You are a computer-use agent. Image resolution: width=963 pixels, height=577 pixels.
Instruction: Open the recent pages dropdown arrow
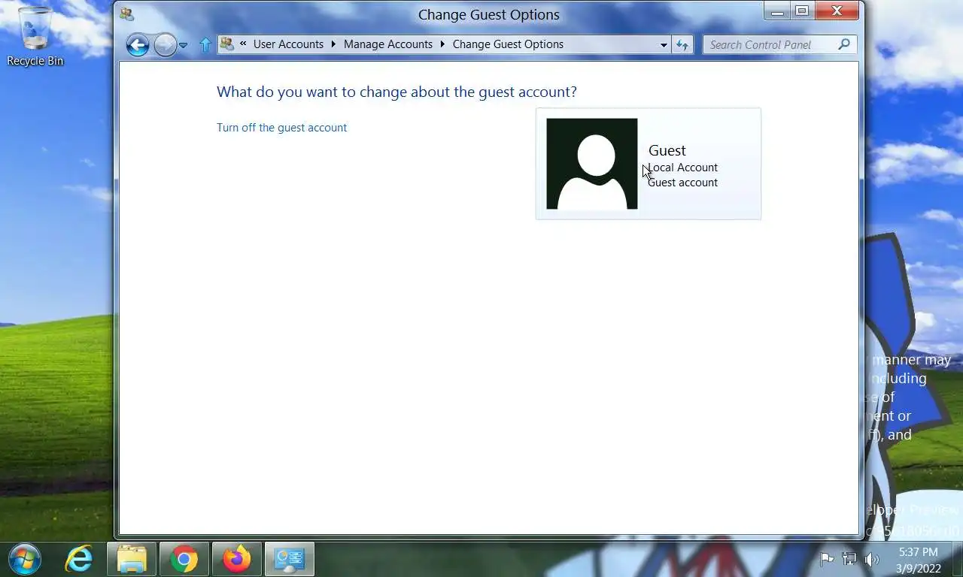coord(183,46)
